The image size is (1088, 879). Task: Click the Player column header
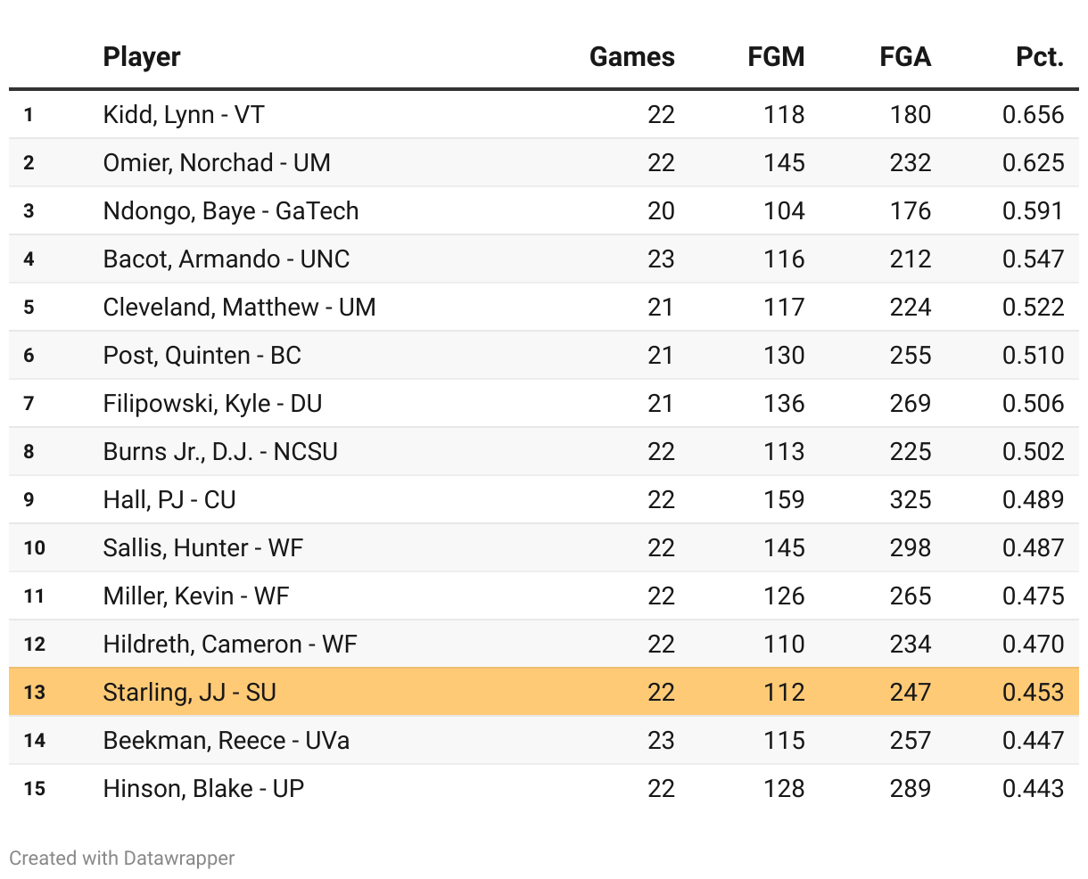pyautogui.click(x=142, y=57)
